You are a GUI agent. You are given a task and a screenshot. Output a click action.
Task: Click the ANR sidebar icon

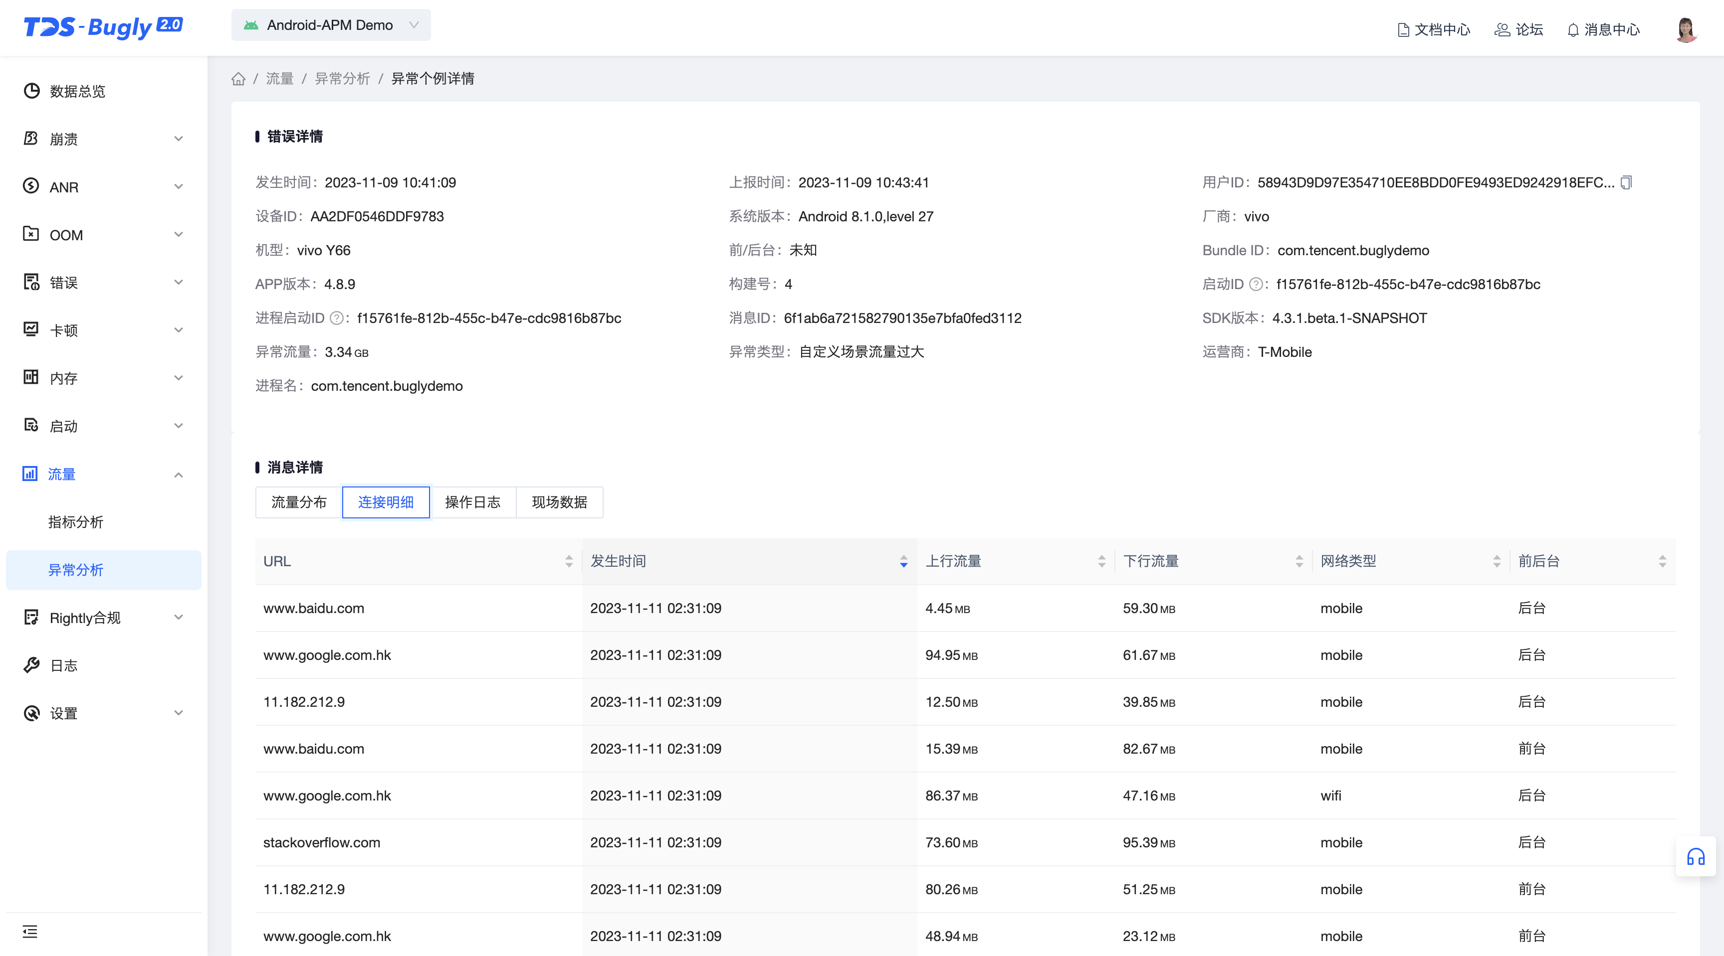click(31, 186)
